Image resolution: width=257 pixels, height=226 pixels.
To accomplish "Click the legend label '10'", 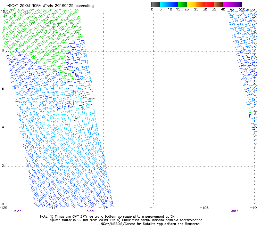I will tap(170, 9).
